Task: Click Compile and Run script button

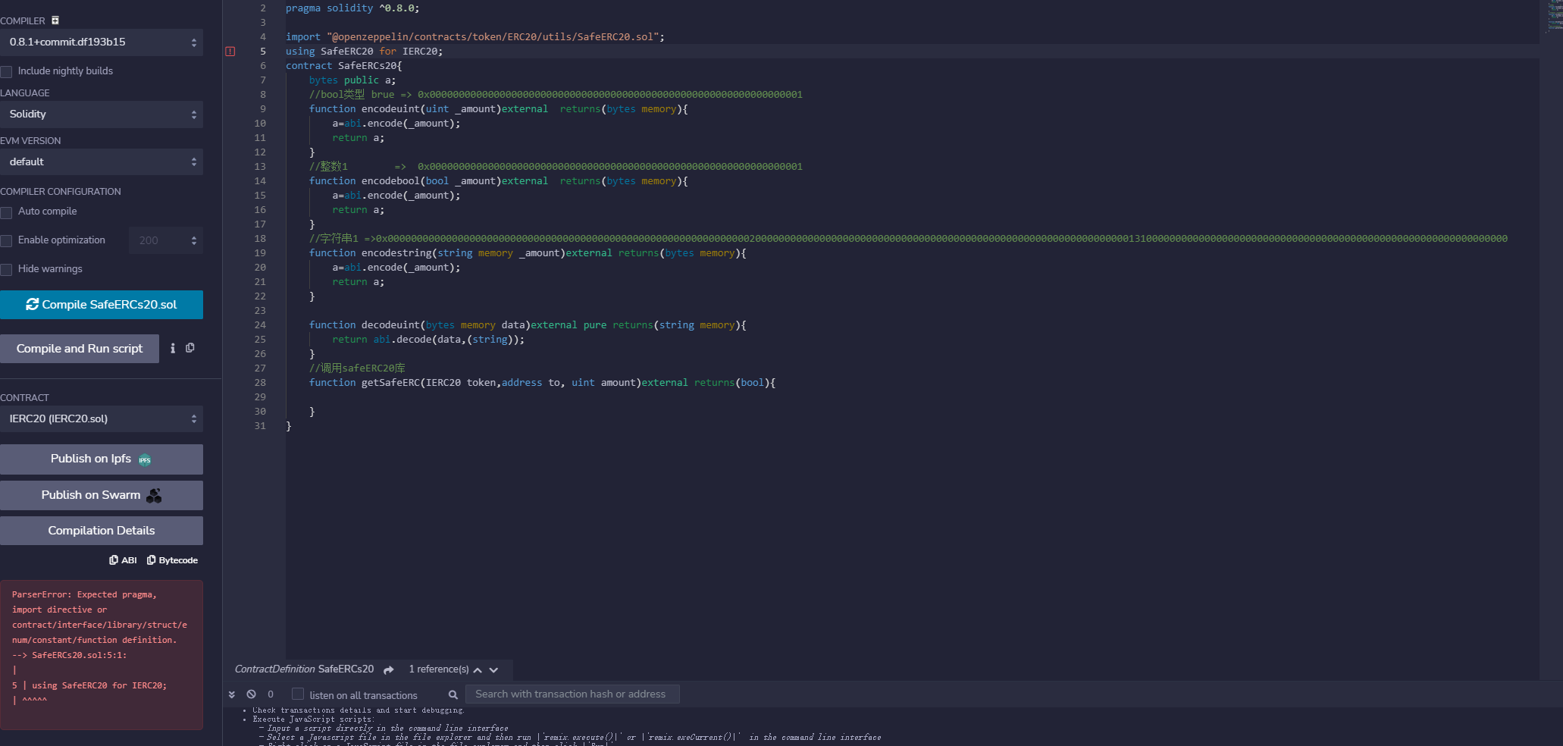Action: coord(80,349)
